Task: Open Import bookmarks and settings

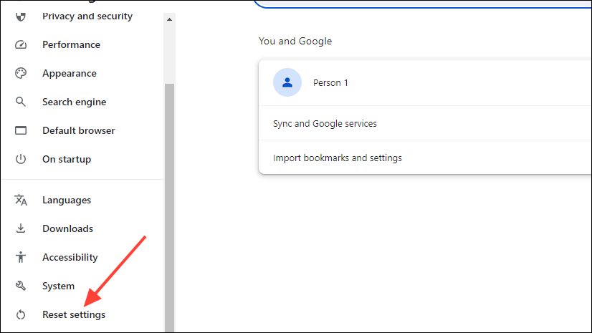Action: 425,158
